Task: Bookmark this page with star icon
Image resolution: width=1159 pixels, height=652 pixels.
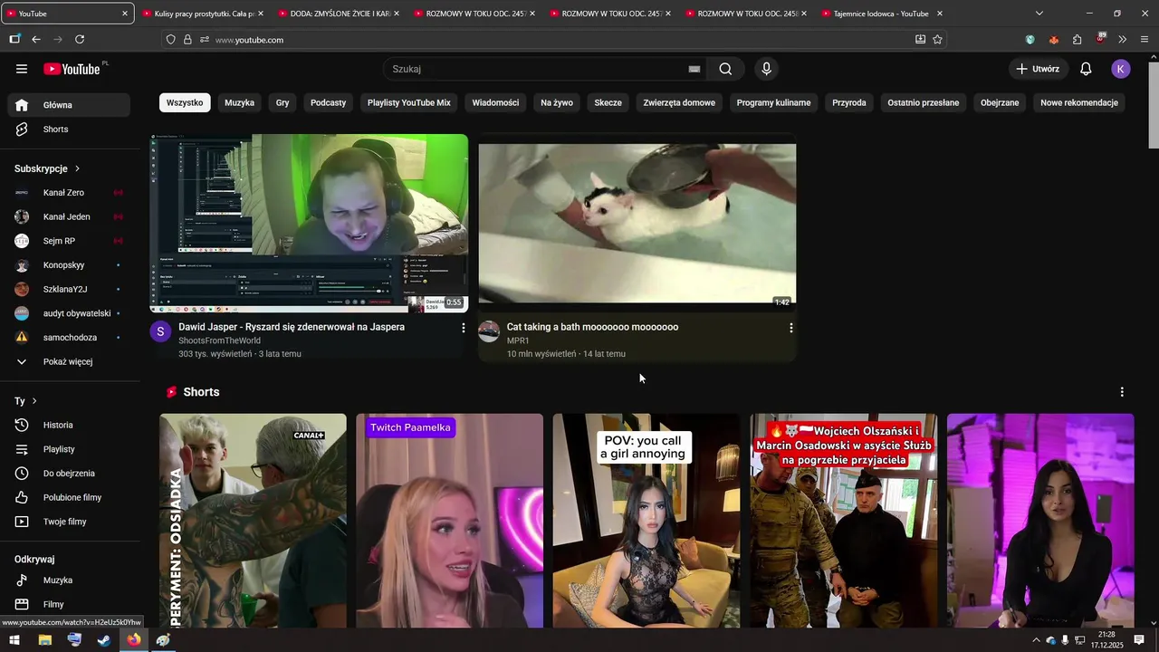Action: tap(938, 40)
